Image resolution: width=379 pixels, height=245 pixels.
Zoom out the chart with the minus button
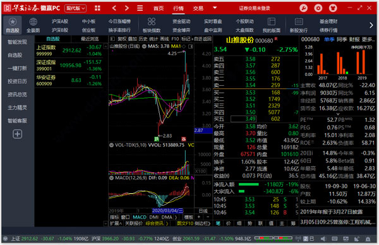tap(208, 217)
